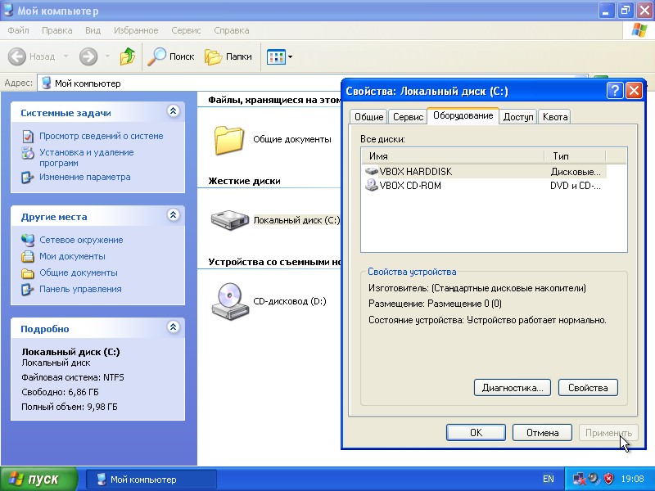Switch to the Доступ tab
655x491 pixels.
pyautogui.click(x=518, y=117)
